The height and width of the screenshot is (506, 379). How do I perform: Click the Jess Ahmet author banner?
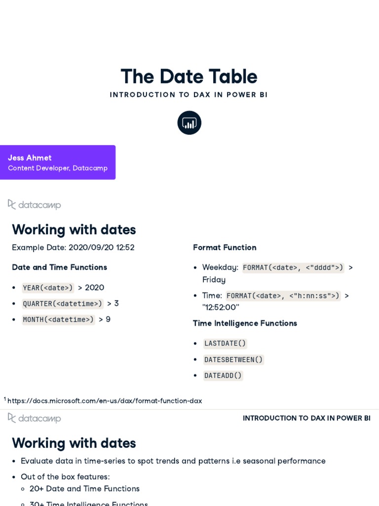(x=57, y=163)
